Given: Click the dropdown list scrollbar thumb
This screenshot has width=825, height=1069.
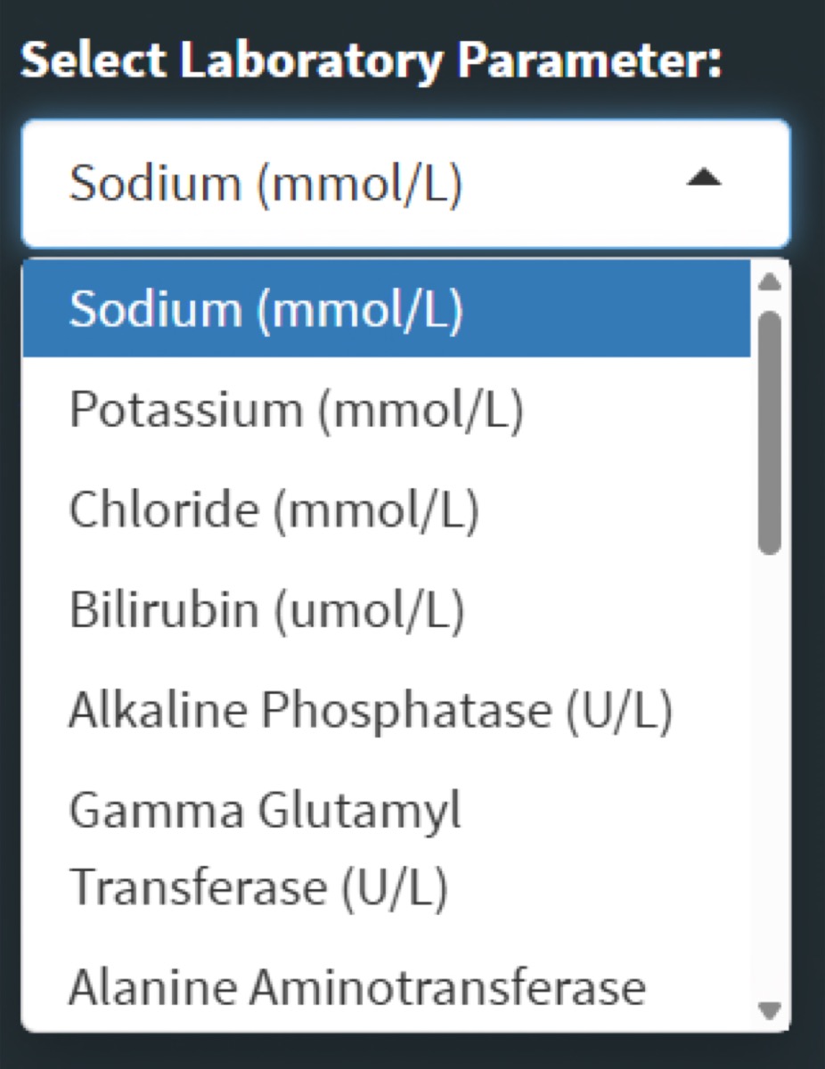Looking at the screenshot, I should pos(770,432).
